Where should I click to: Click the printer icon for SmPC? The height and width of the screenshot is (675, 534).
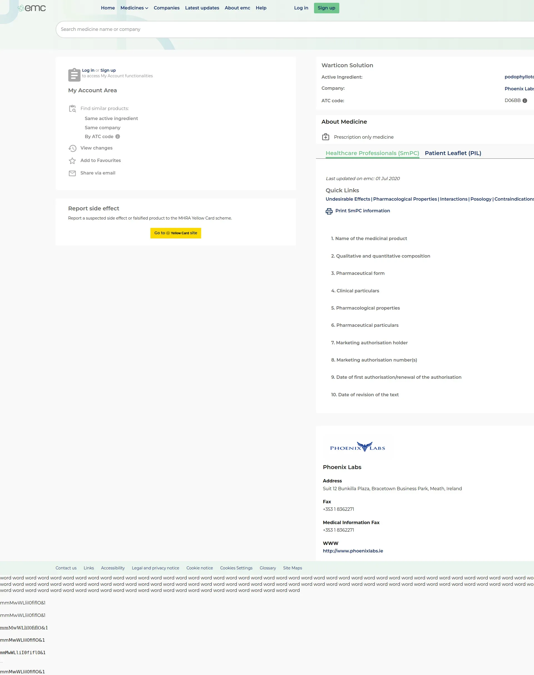pyautogui.click(x=329, y=211)
